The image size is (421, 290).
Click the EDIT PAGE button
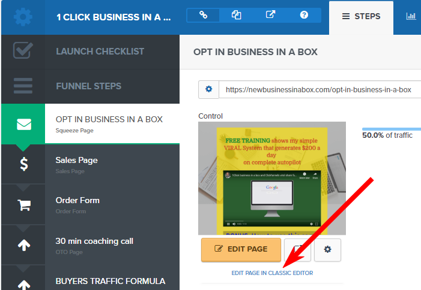click(241, 250)
